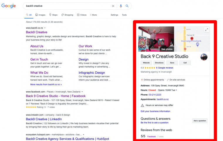
Task: Expand dropdown next to www.back9.co.nz
Action: click(x=45, y=28)
